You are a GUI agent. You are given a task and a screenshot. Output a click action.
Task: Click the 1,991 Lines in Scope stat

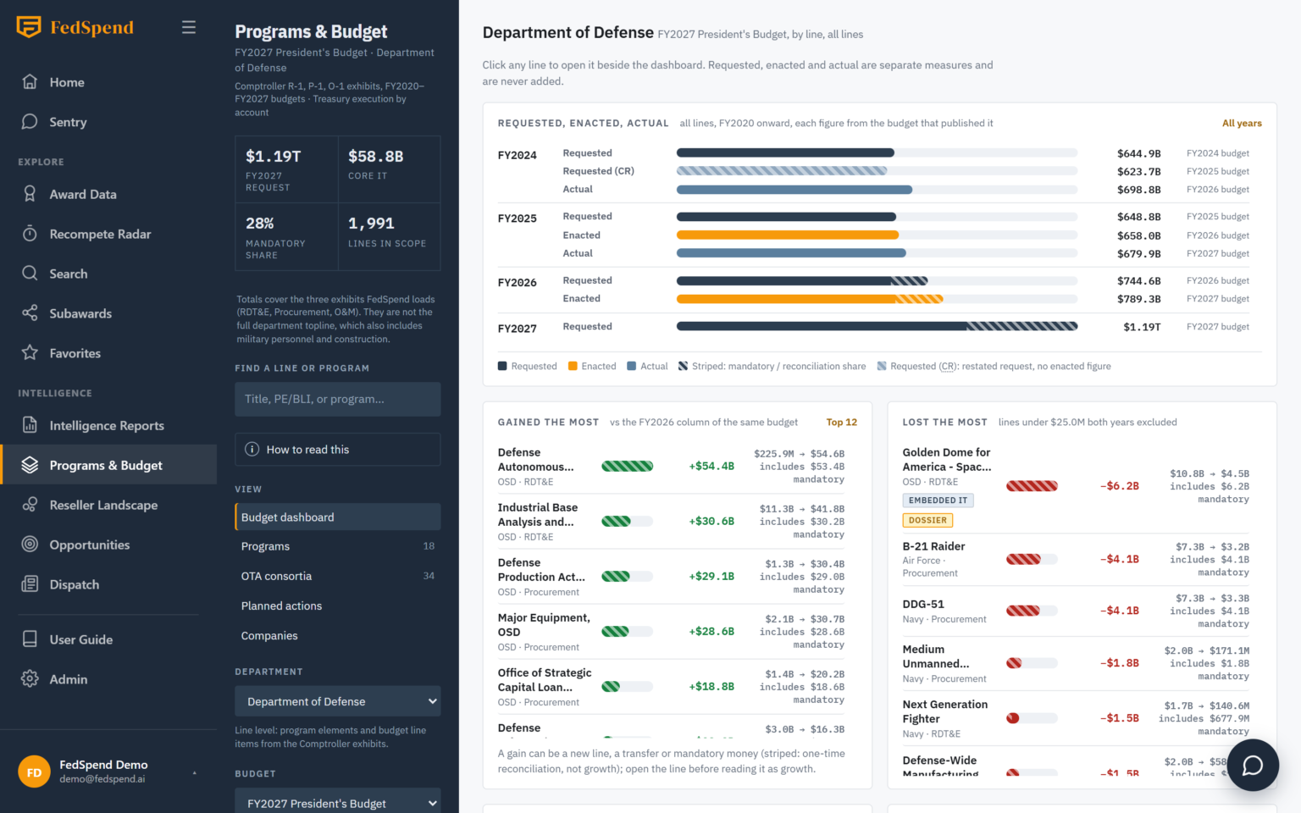390,237
